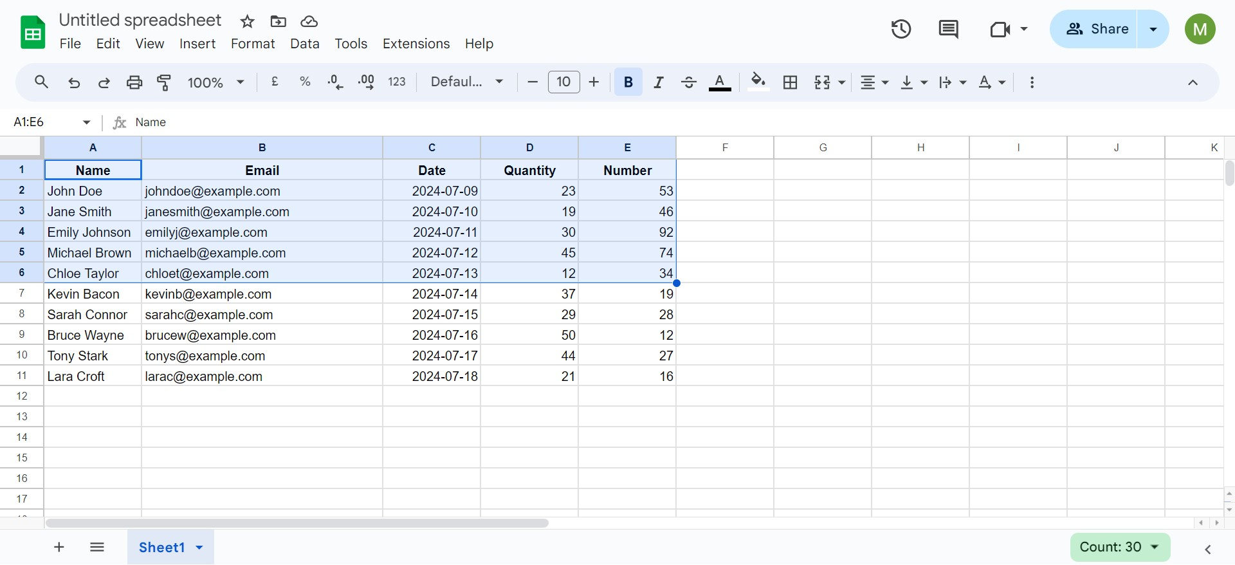The height and width of the screenshot is (565, 1235).
Task: Open the fill colour picker
Action: pyautogui.click(x=758, y=82)
